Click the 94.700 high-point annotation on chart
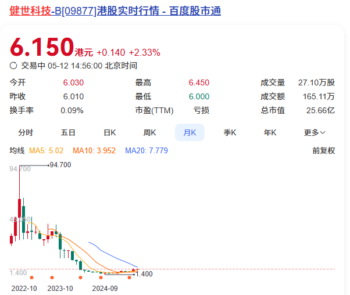 (60, 165)
